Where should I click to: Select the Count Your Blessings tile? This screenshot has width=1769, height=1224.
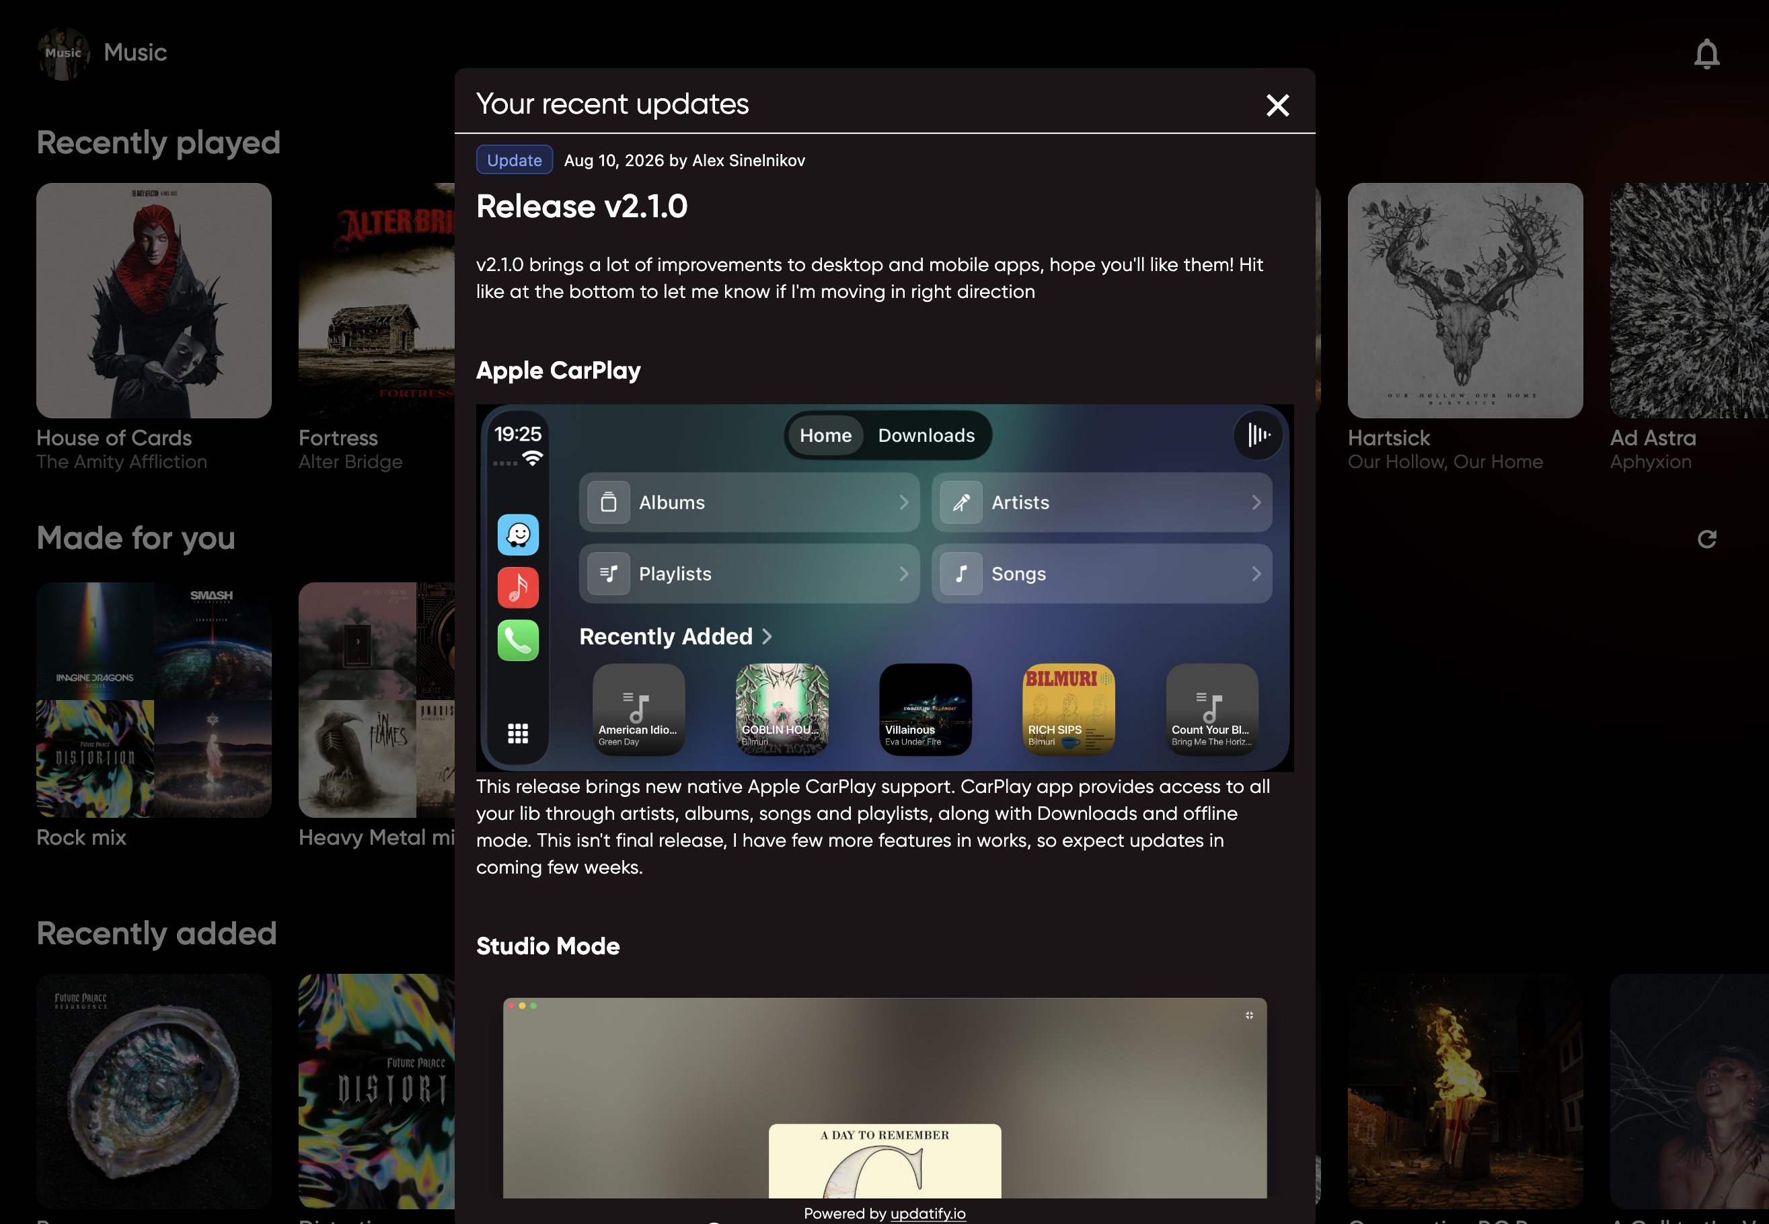coord(1212,710)
